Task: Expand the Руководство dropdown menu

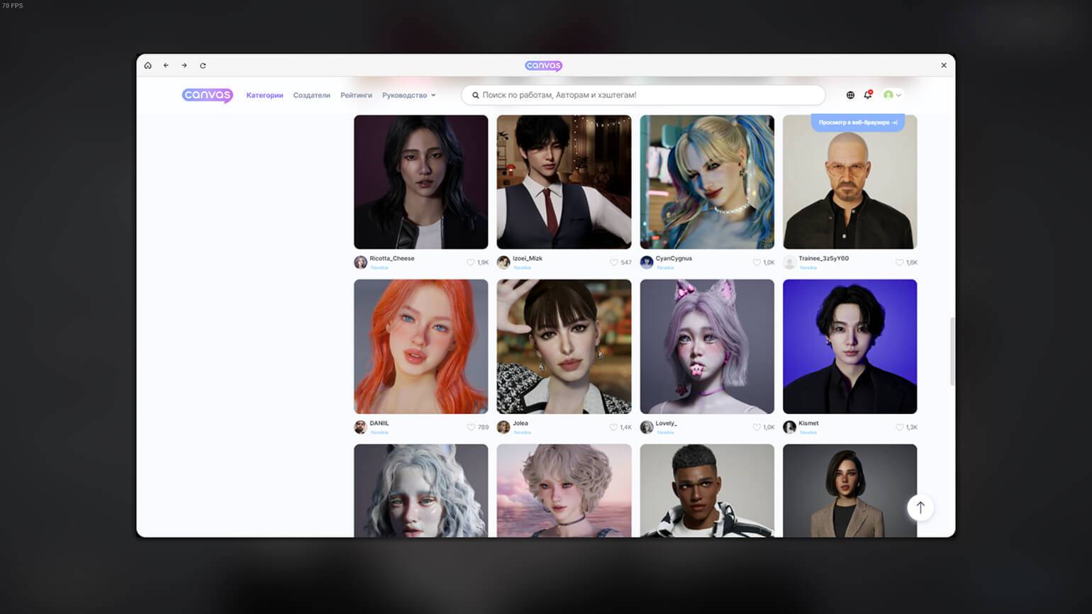Action: tap(408, 95)
